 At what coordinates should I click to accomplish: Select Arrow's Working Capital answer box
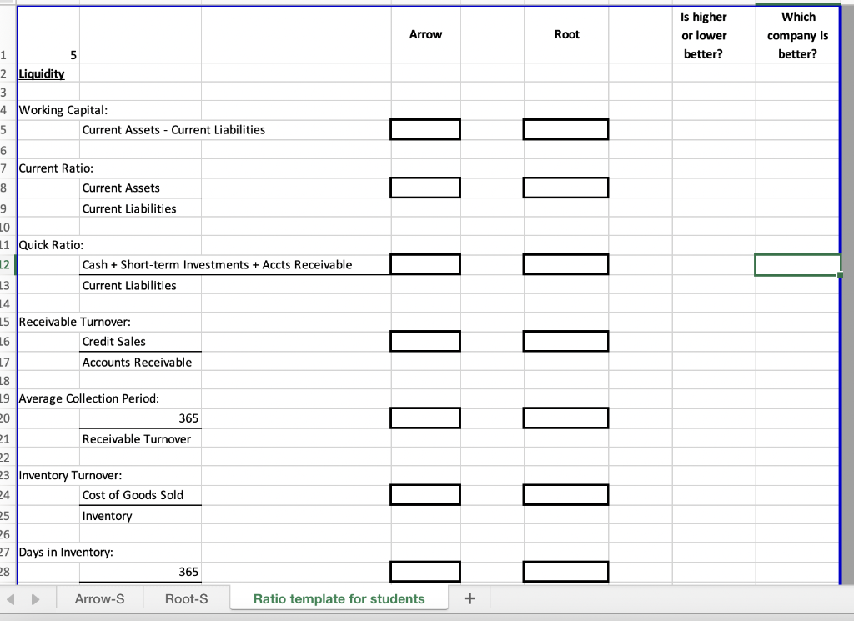425,129
